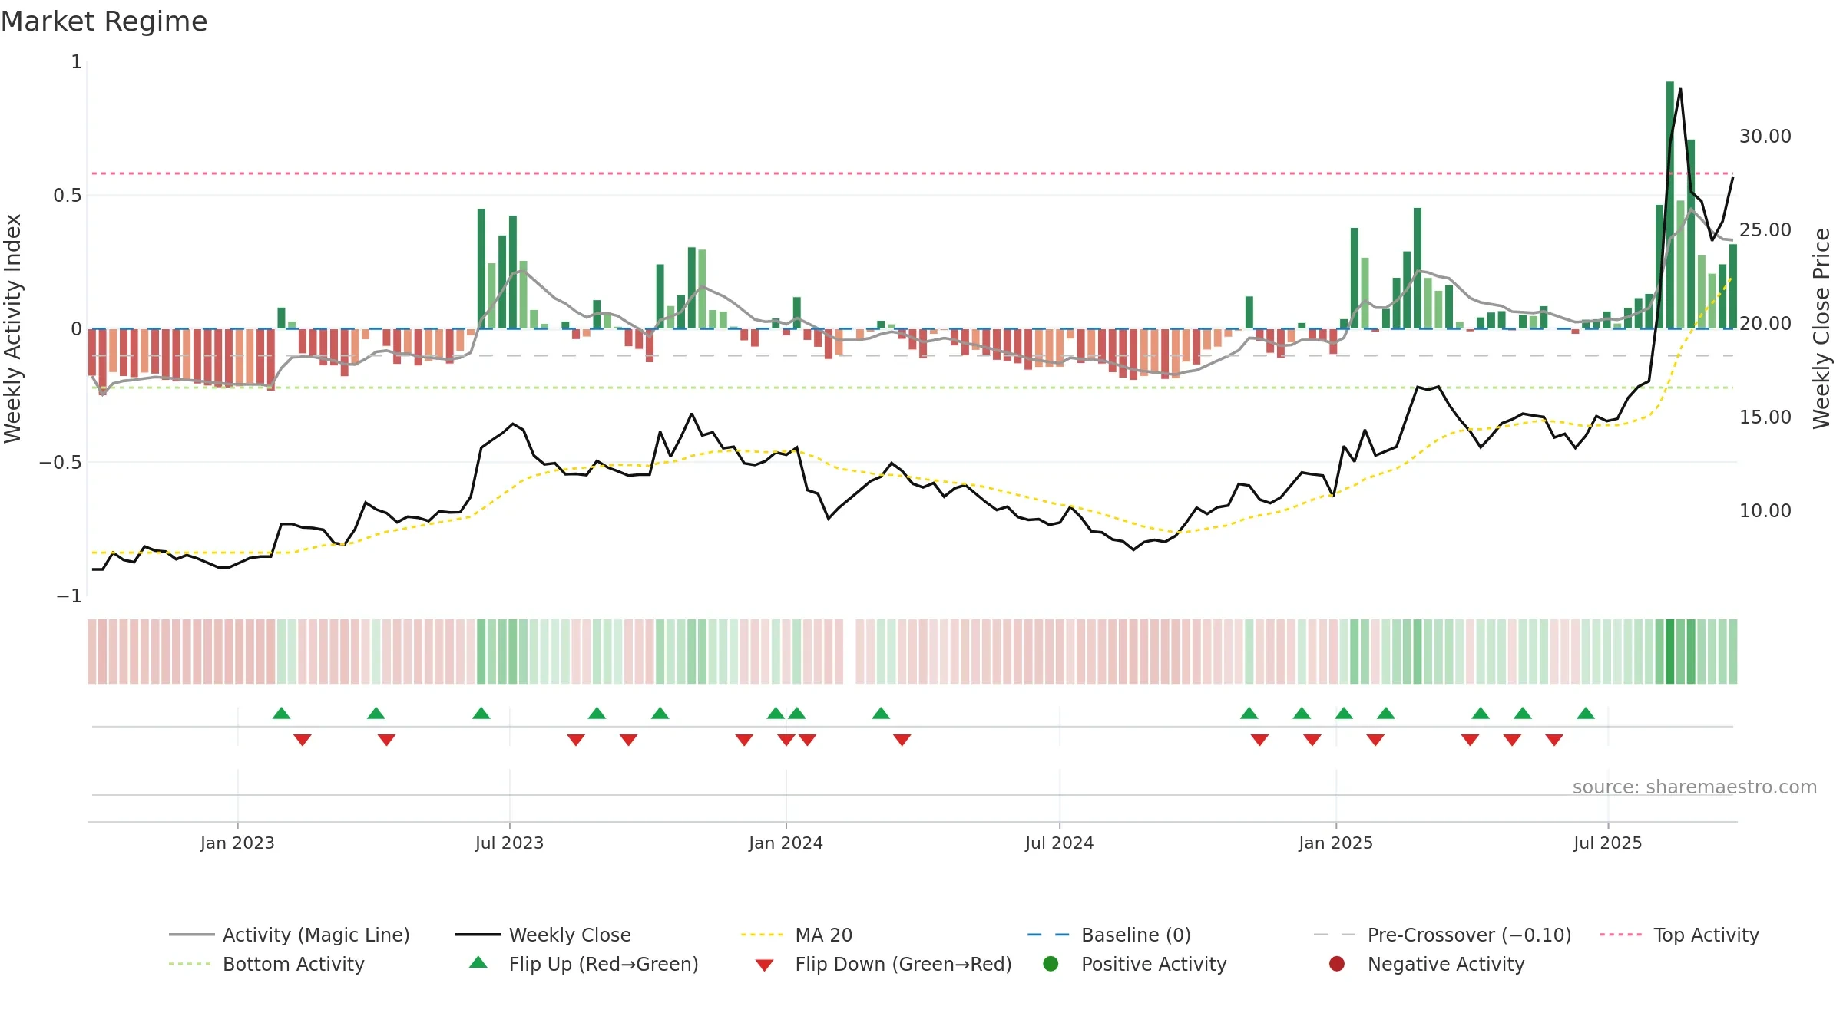The width and height of the screenshot is (1843, 1036).
Task: Toggle Flip Up (Red→Green) legend entry
Action: pos(584,964)
